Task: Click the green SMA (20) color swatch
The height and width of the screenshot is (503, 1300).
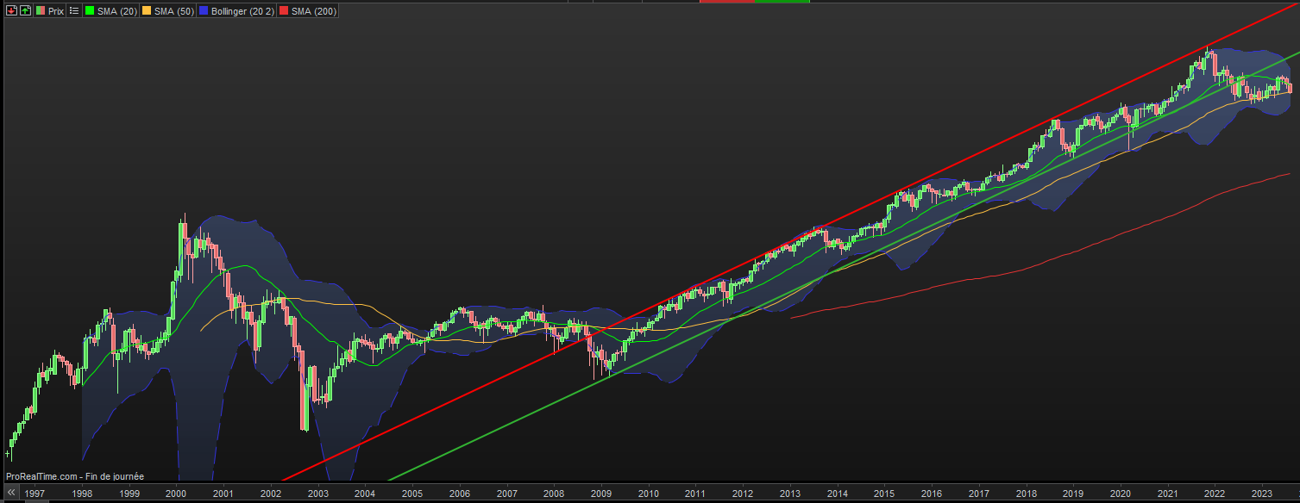Action: 89,11
